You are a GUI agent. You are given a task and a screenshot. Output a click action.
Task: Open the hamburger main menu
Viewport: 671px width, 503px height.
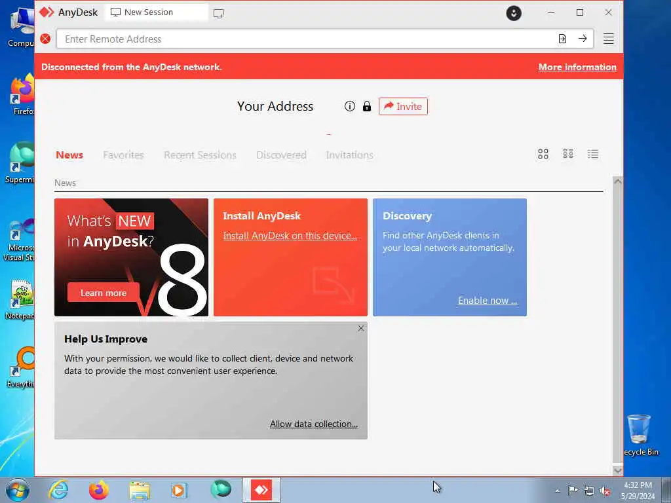point(609,39)
